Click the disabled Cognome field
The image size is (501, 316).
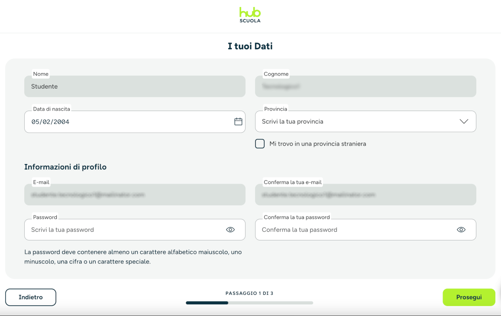pyautogui.click(x=365, y=86)
